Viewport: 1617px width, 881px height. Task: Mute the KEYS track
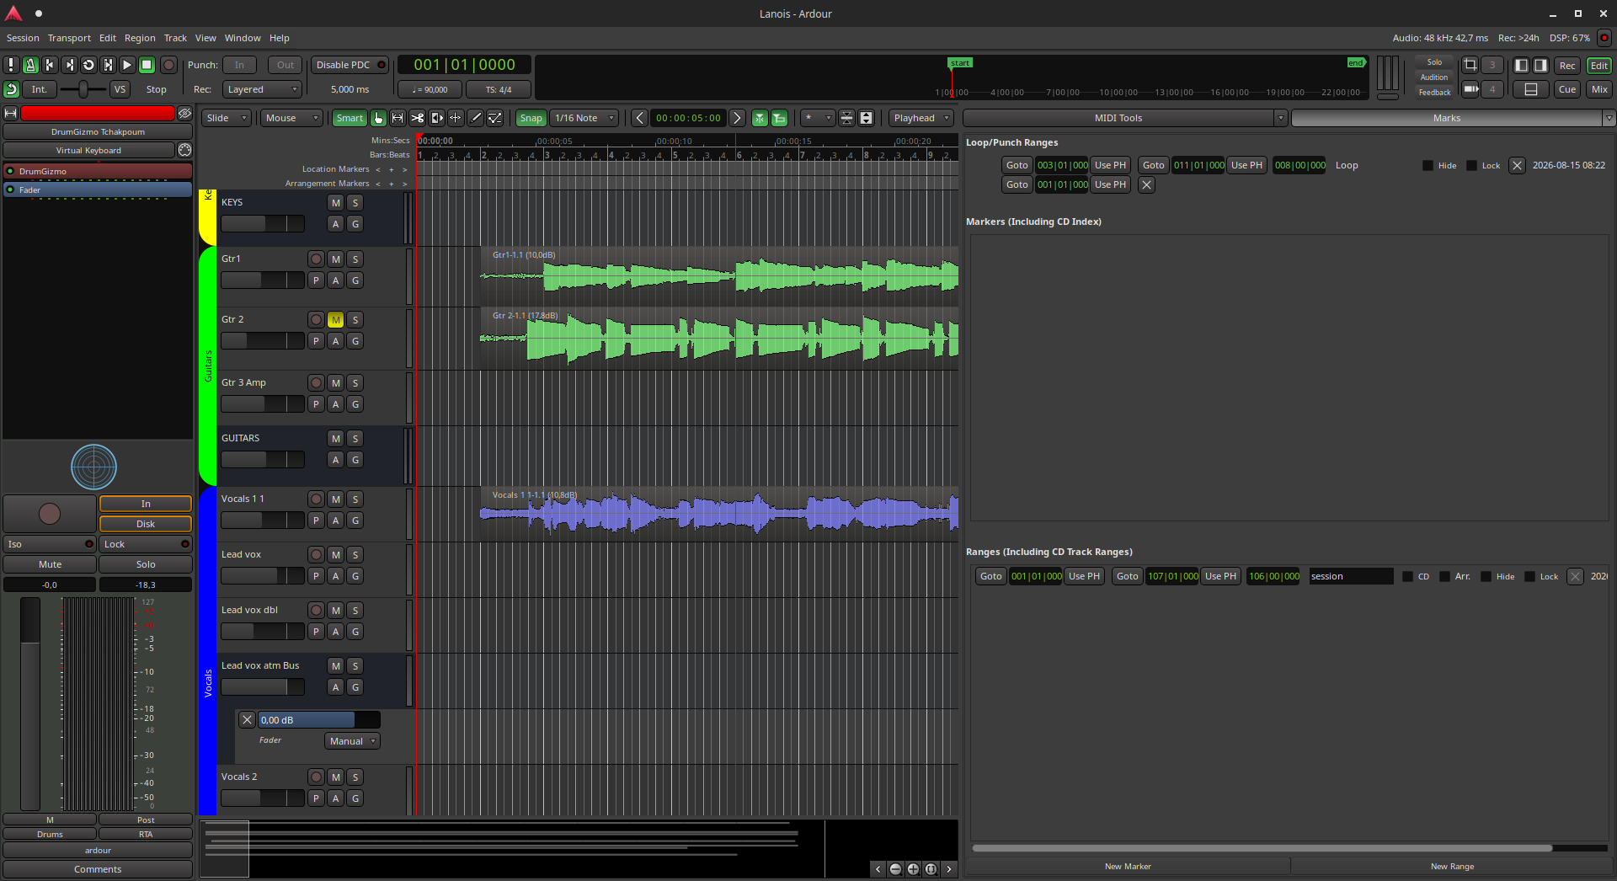pos(336,203)
